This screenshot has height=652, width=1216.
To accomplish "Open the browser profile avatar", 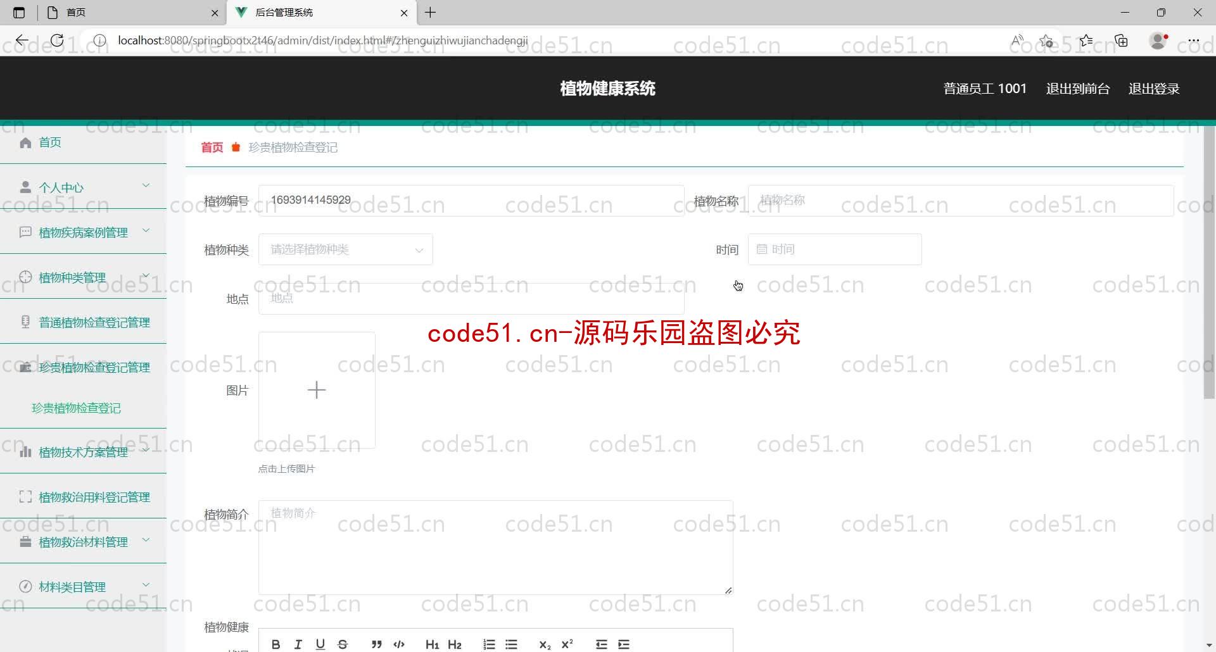I will [x=1158, y=41].
